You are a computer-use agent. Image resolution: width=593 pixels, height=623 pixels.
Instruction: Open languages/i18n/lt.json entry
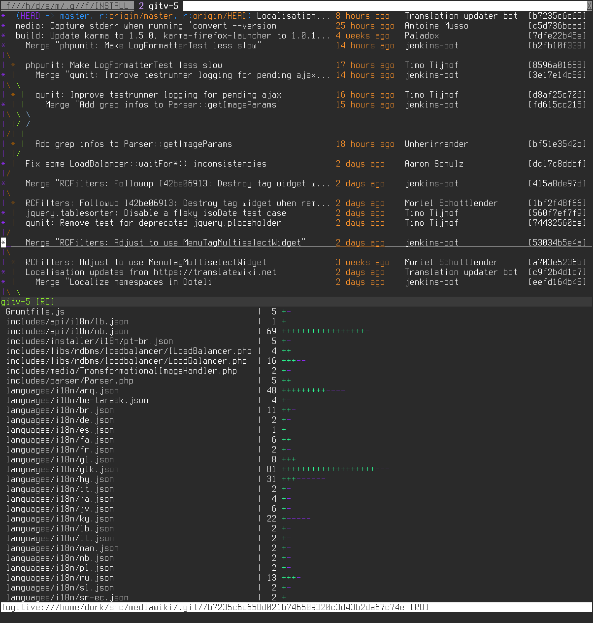tap(60, 538)
